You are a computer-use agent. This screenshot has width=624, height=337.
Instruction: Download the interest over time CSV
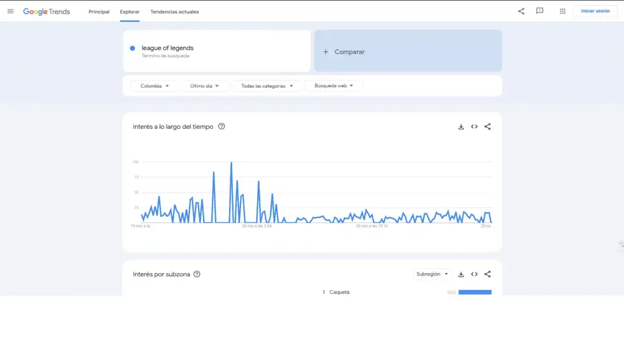[461, 127]
